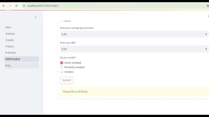
Task: Submit the prediction form
Action: (x=67, y=80)
